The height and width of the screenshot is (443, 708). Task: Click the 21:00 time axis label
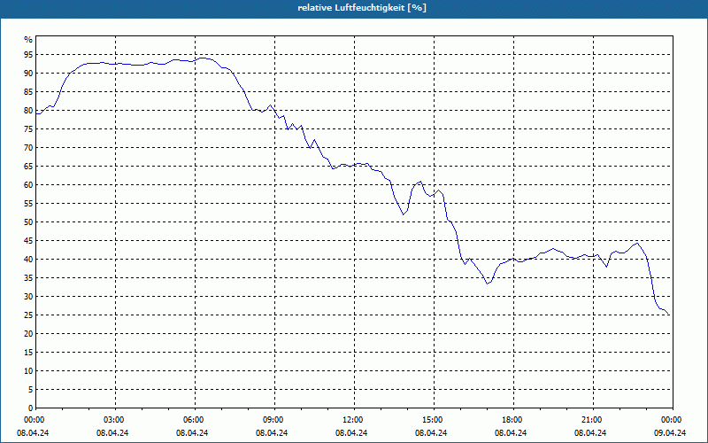pyautogui.click(x=593, y=420)
